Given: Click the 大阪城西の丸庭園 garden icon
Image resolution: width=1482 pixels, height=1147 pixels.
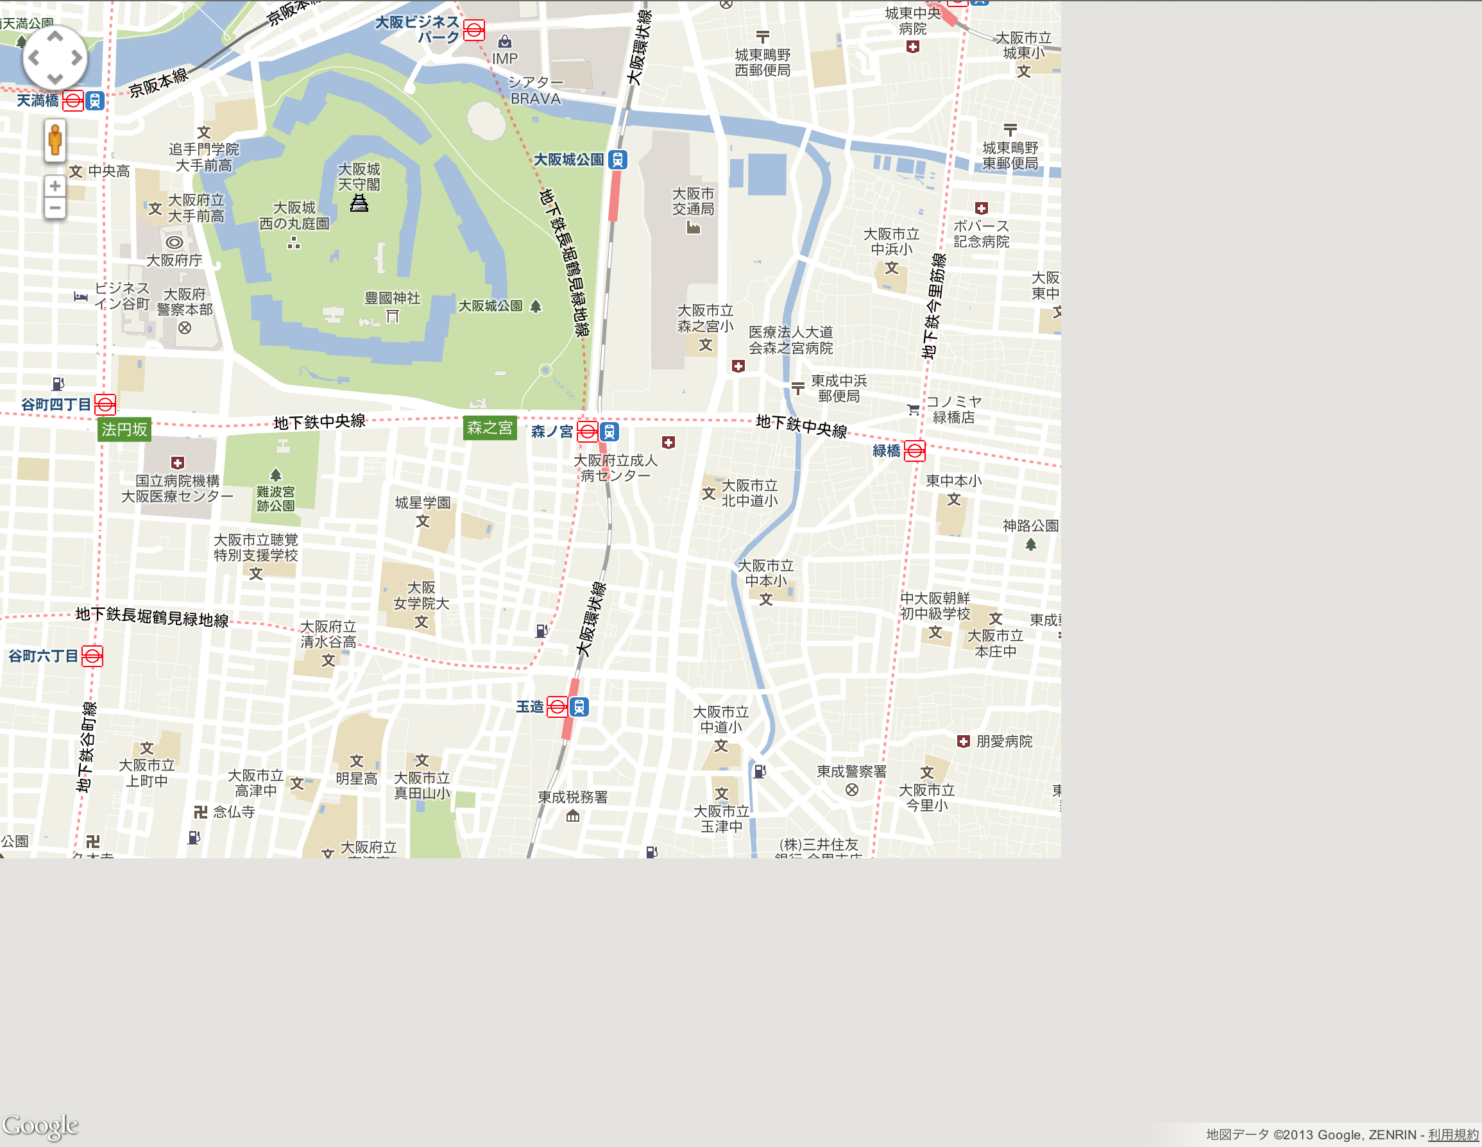Looking at the screenshot, I should (294, 242).
